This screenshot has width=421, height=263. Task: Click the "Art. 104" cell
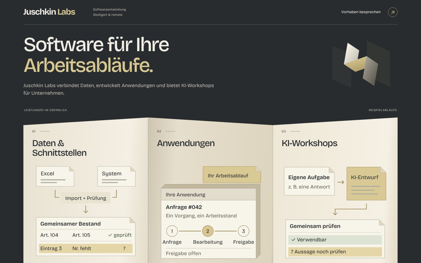coord(49,235)
